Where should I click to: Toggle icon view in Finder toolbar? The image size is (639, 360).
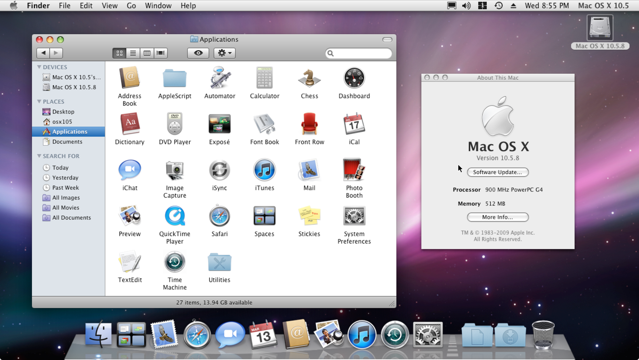click(x=119, y=53)
